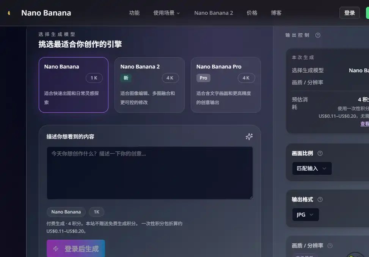The width and height of the screenshot is (369, 257).
Task: Select the Nano Banana 2 model card
Action: pyautogui.click(x=149, y=85)
